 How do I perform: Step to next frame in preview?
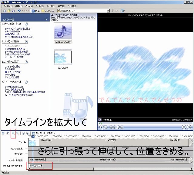118,127
